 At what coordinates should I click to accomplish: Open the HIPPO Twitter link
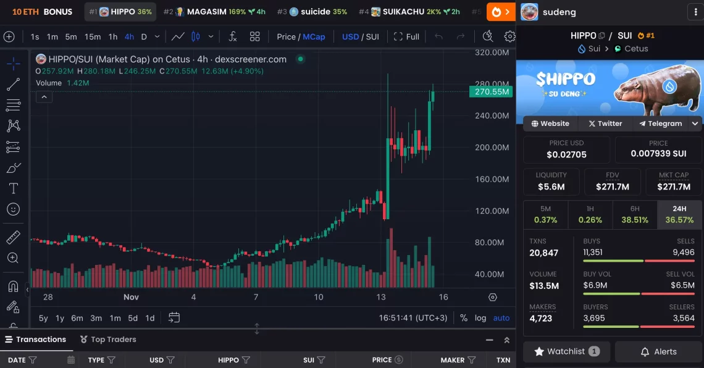coord(605,123)
